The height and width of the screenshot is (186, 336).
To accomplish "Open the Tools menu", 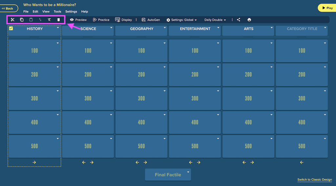I will [x=57, y=12].
